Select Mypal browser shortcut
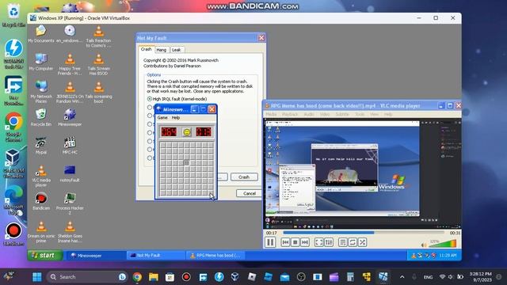Viewport: 507px width, 285px height. pos(40,146)
